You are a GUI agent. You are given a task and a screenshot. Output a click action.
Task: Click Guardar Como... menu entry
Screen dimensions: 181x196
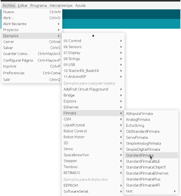click(x=32, y=54)
